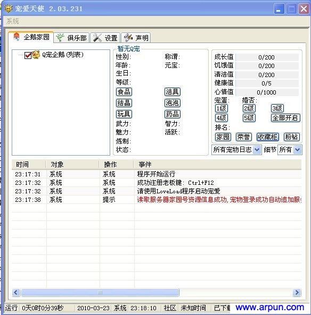Select the Q宠企鹅 (列表) tree node
Image resolution: width=311 pixels, height=315 pixels.
[62, 55]
